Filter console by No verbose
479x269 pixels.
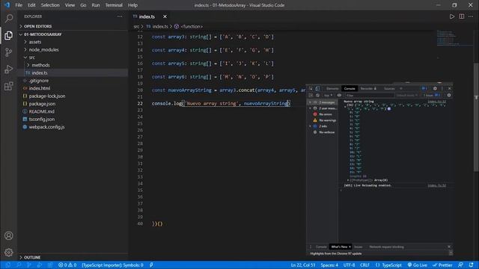(x=324, y=132)
